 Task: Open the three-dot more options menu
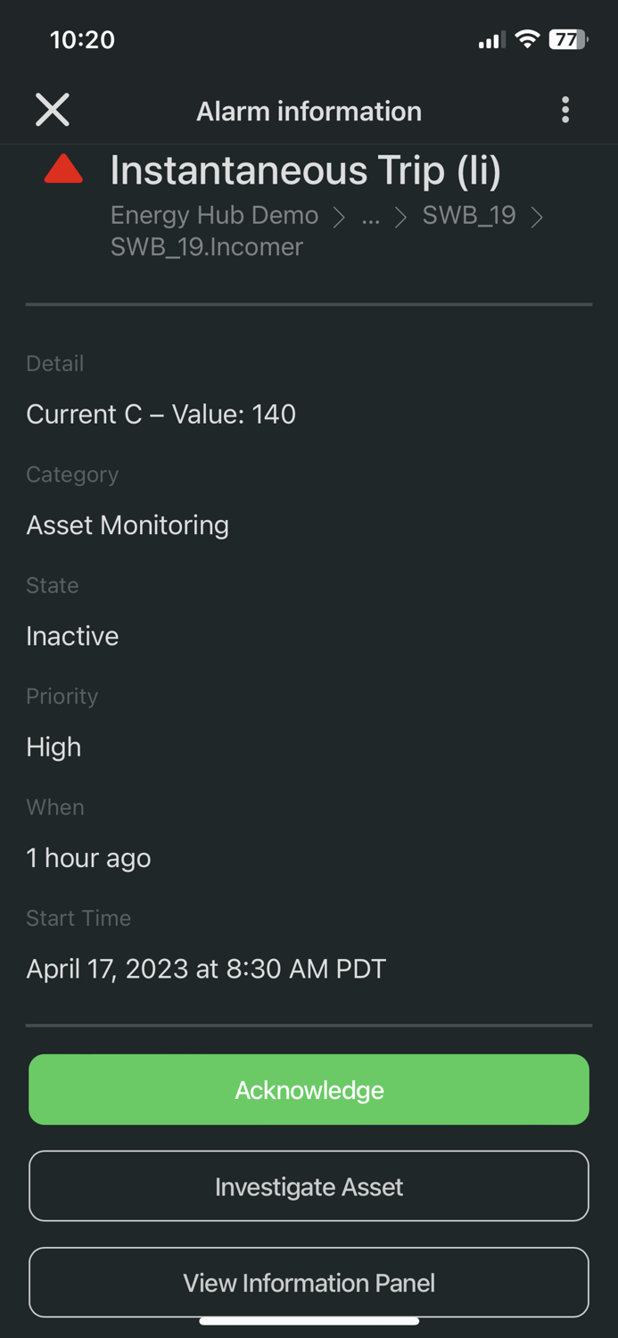(565, 111)
